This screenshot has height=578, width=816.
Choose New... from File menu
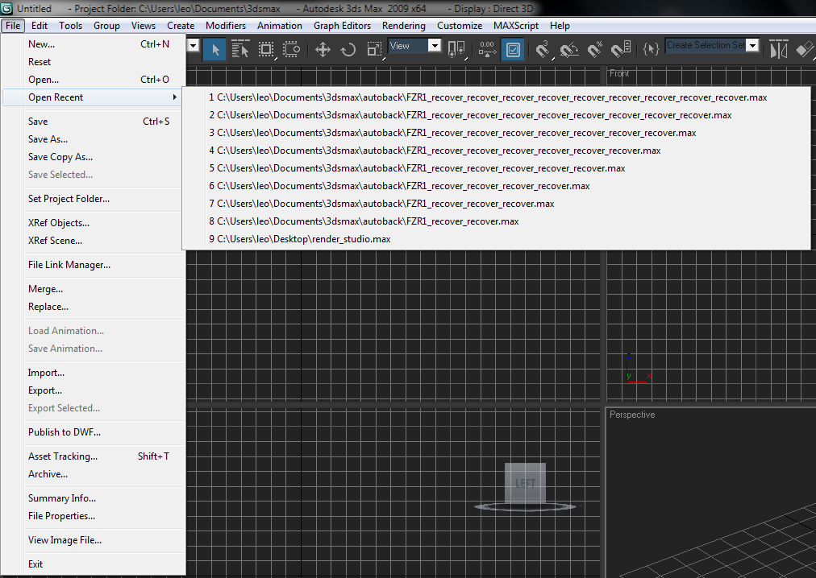pos(94,44)
